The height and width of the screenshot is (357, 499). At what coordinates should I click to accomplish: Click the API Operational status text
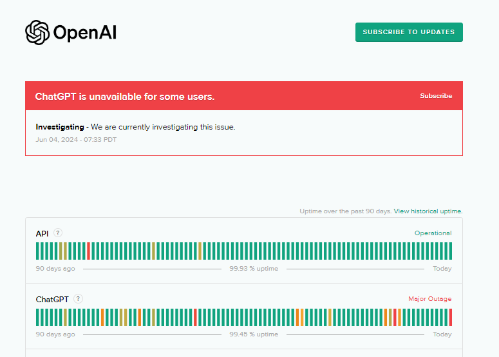coord(433,233)
